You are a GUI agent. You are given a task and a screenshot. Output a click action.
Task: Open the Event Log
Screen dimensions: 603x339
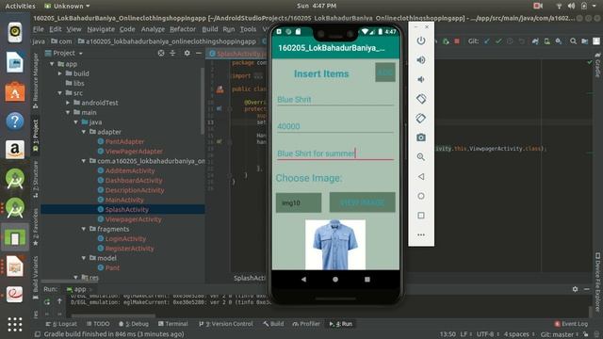pos(571,324)
